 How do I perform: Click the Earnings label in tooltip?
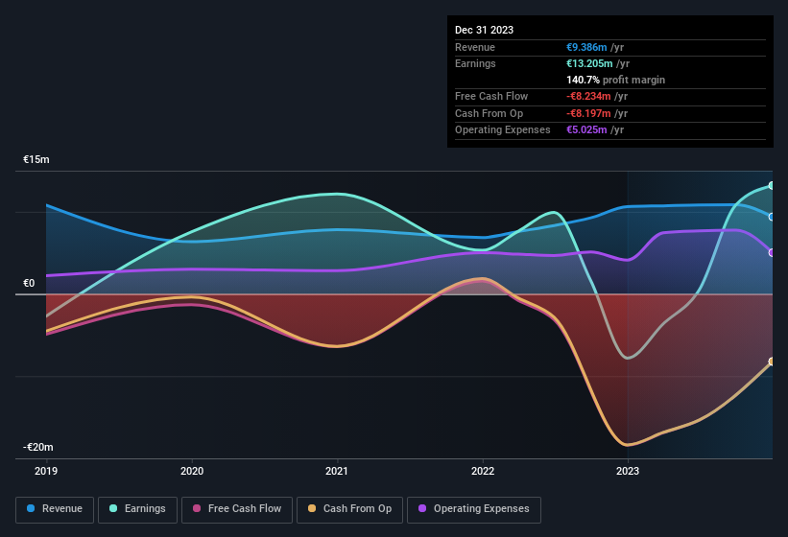tap(475, 63)
